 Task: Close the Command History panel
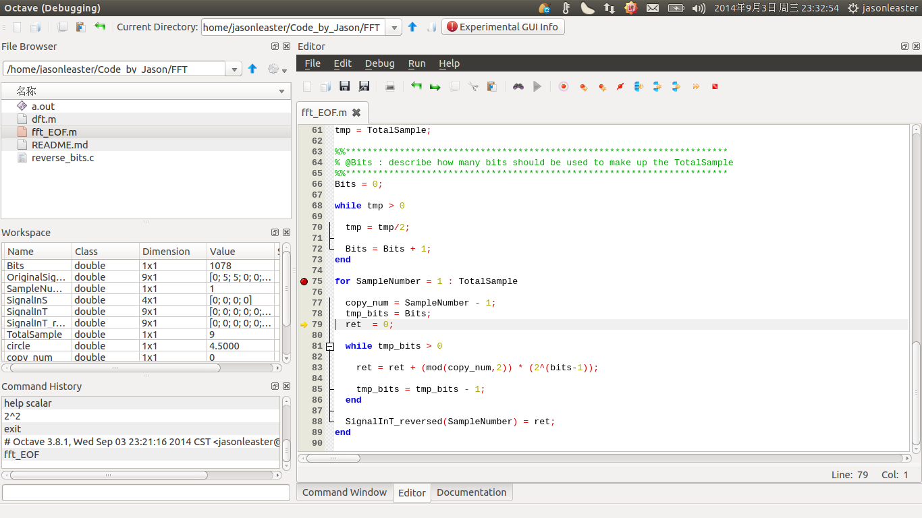click(x=286, y=386)
